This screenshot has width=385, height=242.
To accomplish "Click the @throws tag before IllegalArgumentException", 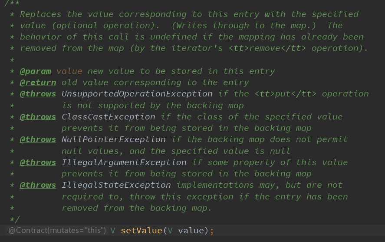I will click(x=38, y=162).
